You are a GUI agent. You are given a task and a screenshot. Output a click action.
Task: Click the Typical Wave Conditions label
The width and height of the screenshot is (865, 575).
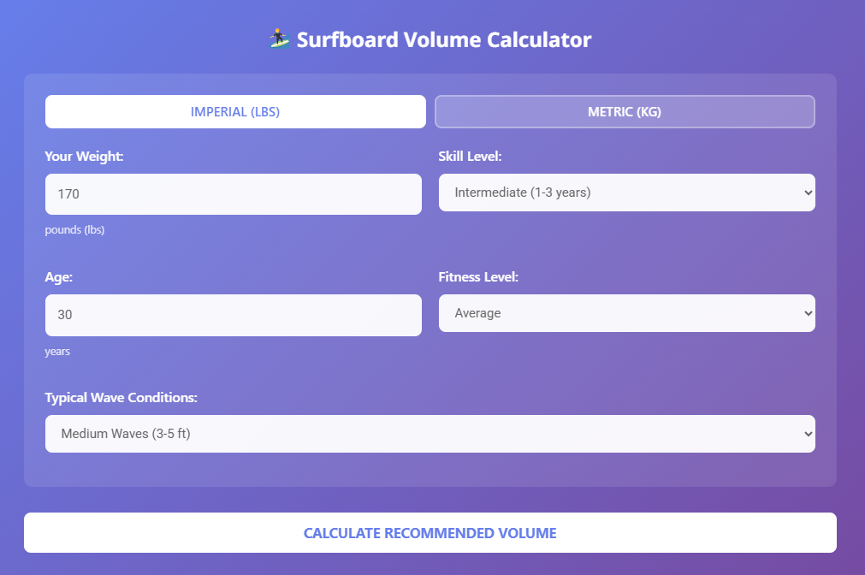[x=121, y=398]
